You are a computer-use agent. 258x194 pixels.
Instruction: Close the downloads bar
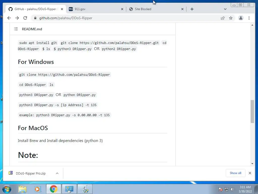(x=250, y=173)
